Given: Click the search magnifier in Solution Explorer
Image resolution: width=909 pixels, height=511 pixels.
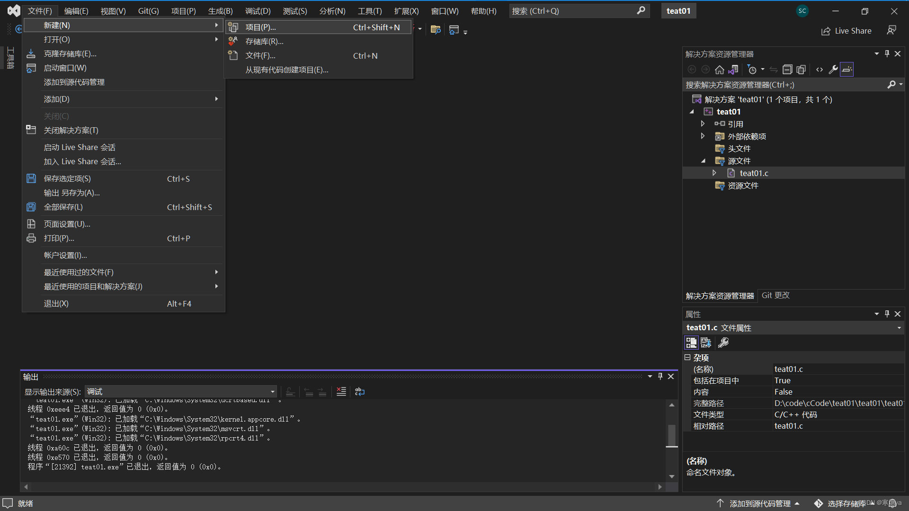Looking at the screenshot, I should 891,85.
